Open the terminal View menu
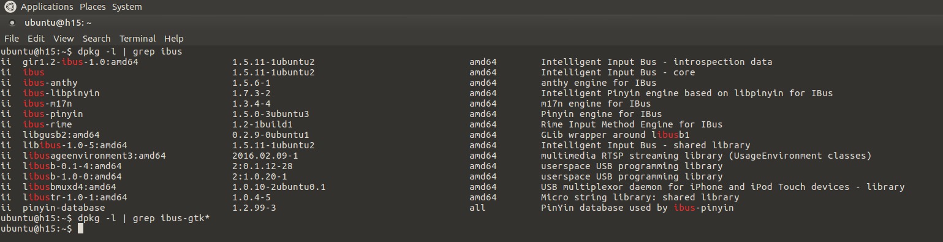Image resolution: width=943 pixels, height=242 pixels. (64, 38)
